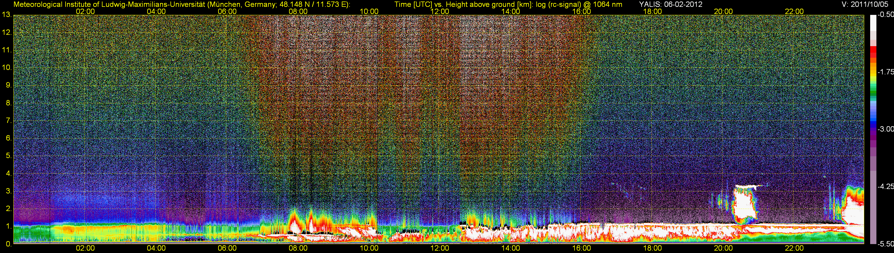Click the 06:00 label on the bottom time axis
The height and width of the screenshot is (253, 894).
pos(227,248)
